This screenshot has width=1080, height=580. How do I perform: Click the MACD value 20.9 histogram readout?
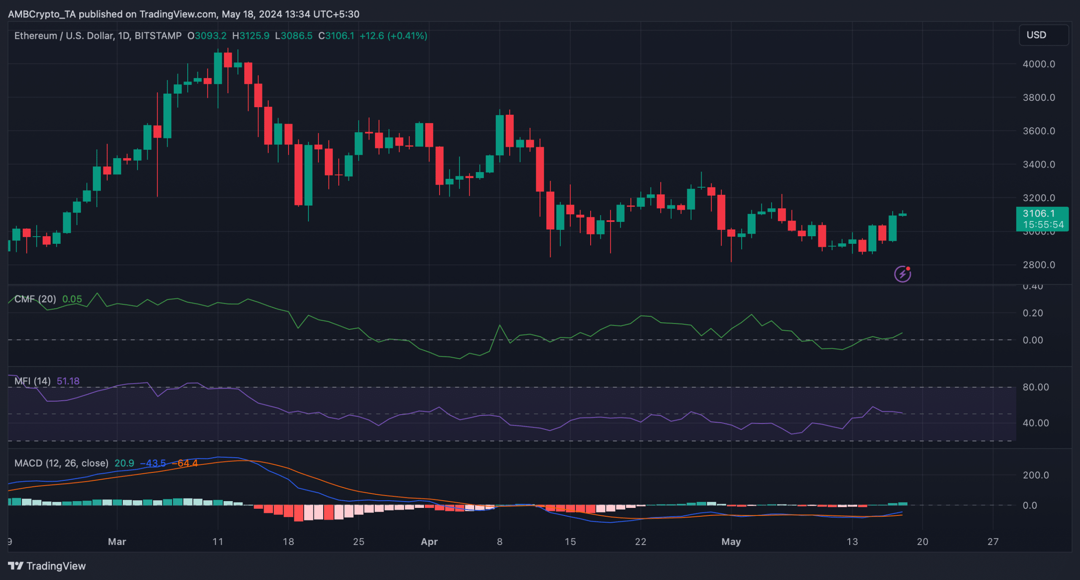[124, 463]
